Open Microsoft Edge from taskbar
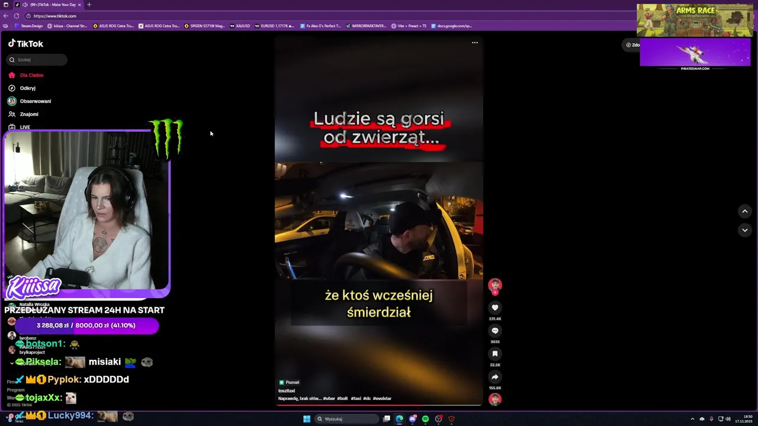 click(400, 419)
